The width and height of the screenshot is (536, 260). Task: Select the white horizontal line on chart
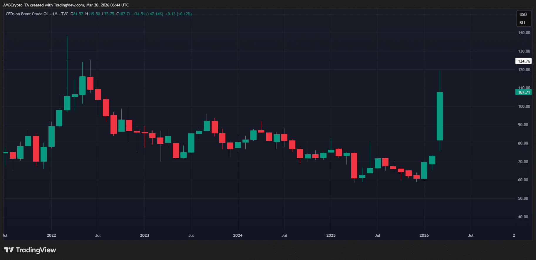click(235, 61)
